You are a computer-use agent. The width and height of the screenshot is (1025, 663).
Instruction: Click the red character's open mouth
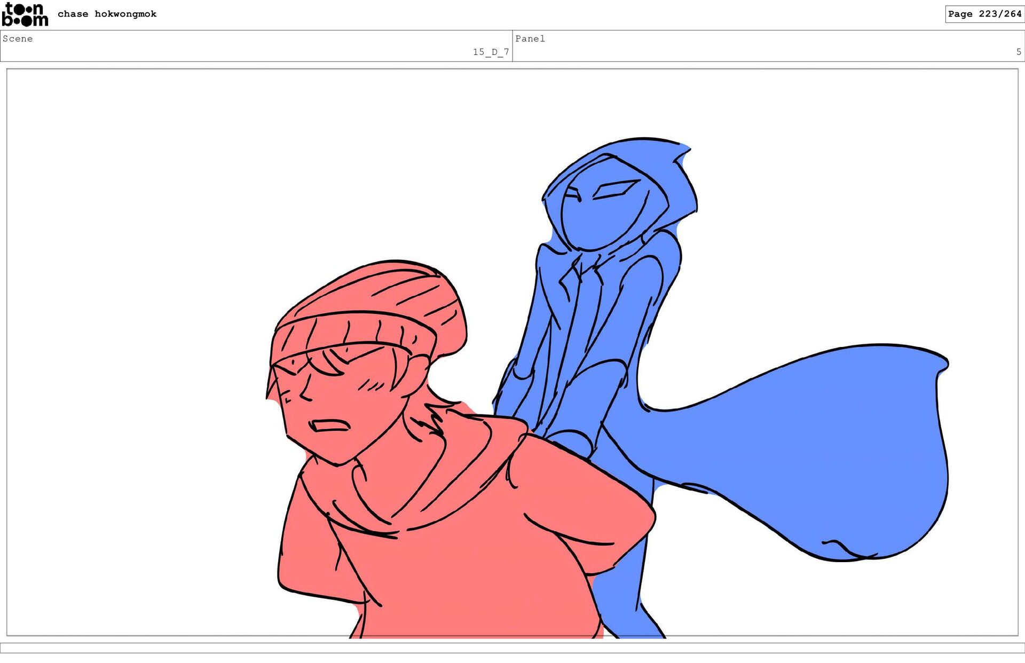pyautogui.click(x=331, y=426)
